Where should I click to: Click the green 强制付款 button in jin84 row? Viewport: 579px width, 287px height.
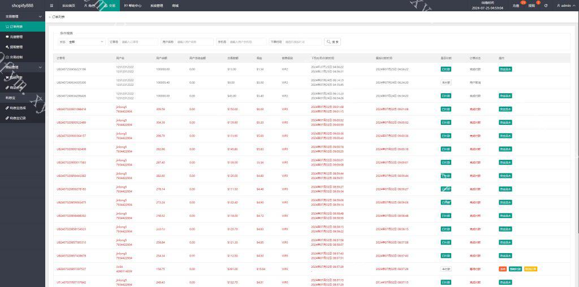tap(515, 269)
